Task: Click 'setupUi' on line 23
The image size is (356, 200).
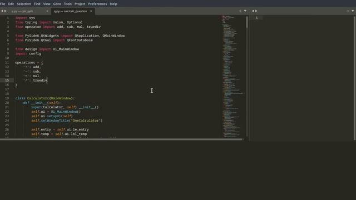Action: point(54,116)
